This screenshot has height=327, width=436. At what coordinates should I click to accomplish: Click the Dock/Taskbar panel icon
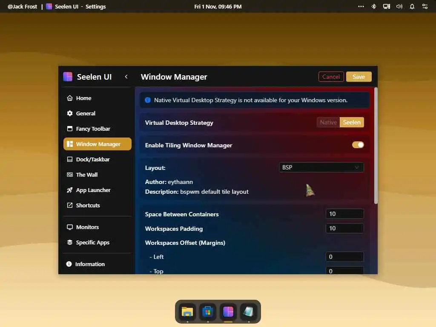(70, 159)
